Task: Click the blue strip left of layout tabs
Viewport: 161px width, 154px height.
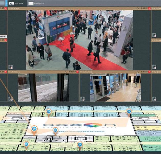Action: pos(6,3)
